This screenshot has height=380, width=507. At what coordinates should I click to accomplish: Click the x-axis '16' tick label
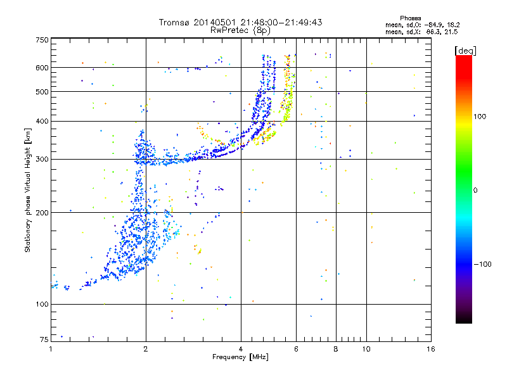point(431,349)
